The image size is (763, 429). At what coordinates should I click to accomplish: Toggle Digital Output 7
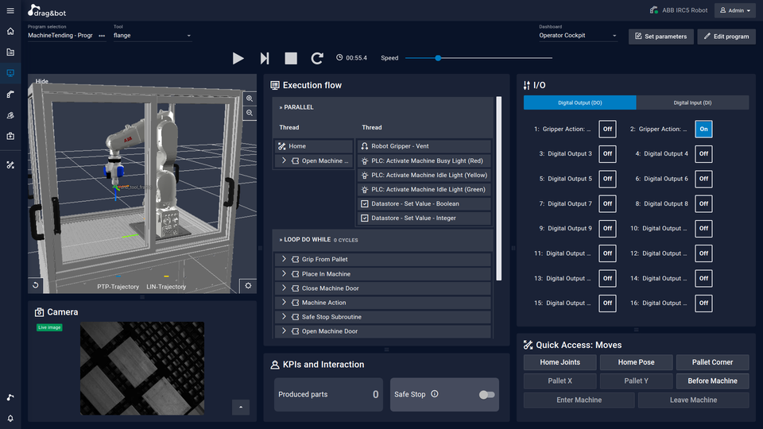click(607, 204)
